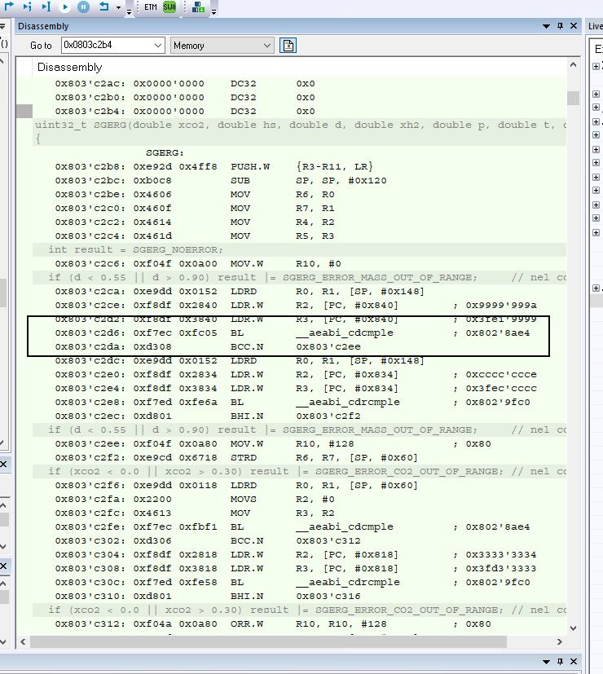Screen dimensions: 603x674
Task: Pin the Disassembly panel
Action: [560, 26]
